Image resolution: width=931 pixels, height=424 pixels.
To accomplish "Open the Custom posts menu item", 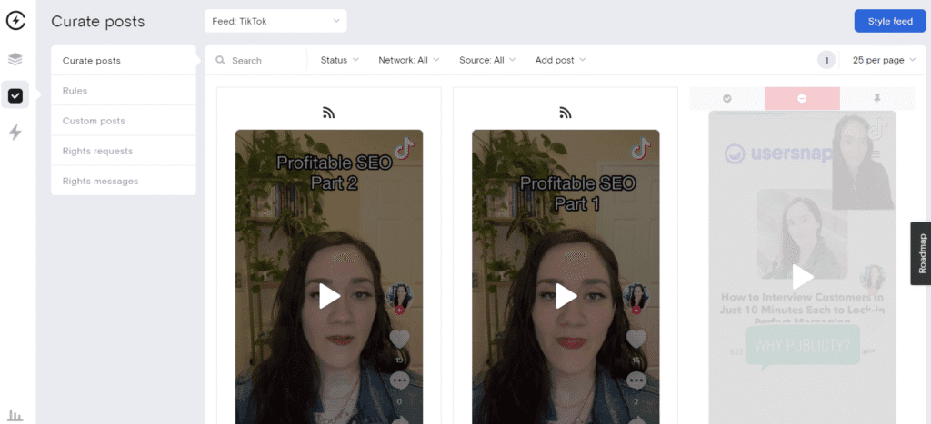I will click(x=124, y=121).
